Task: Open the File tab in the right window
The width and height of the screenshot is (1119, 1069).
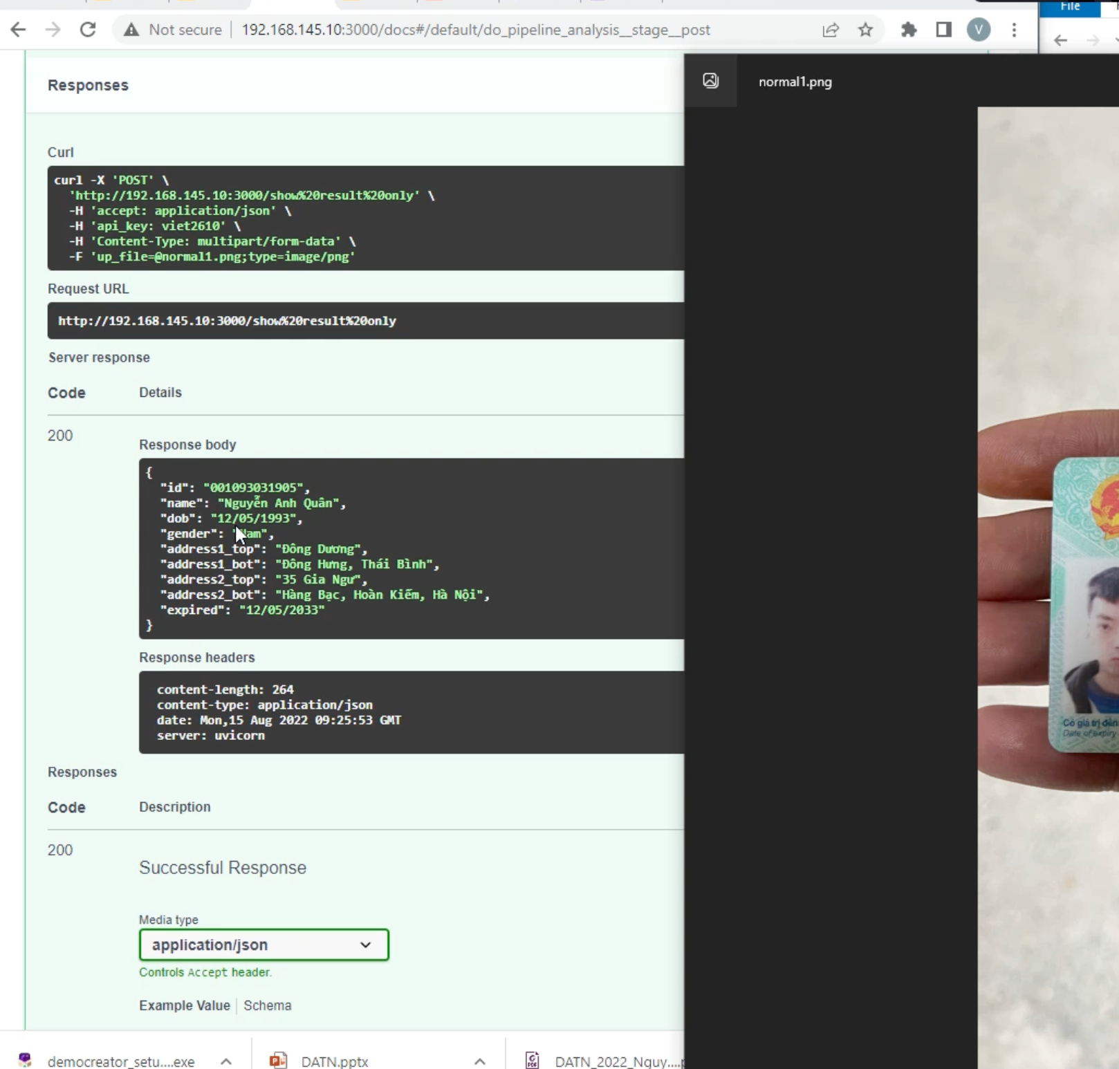Action: (1070, 7)
